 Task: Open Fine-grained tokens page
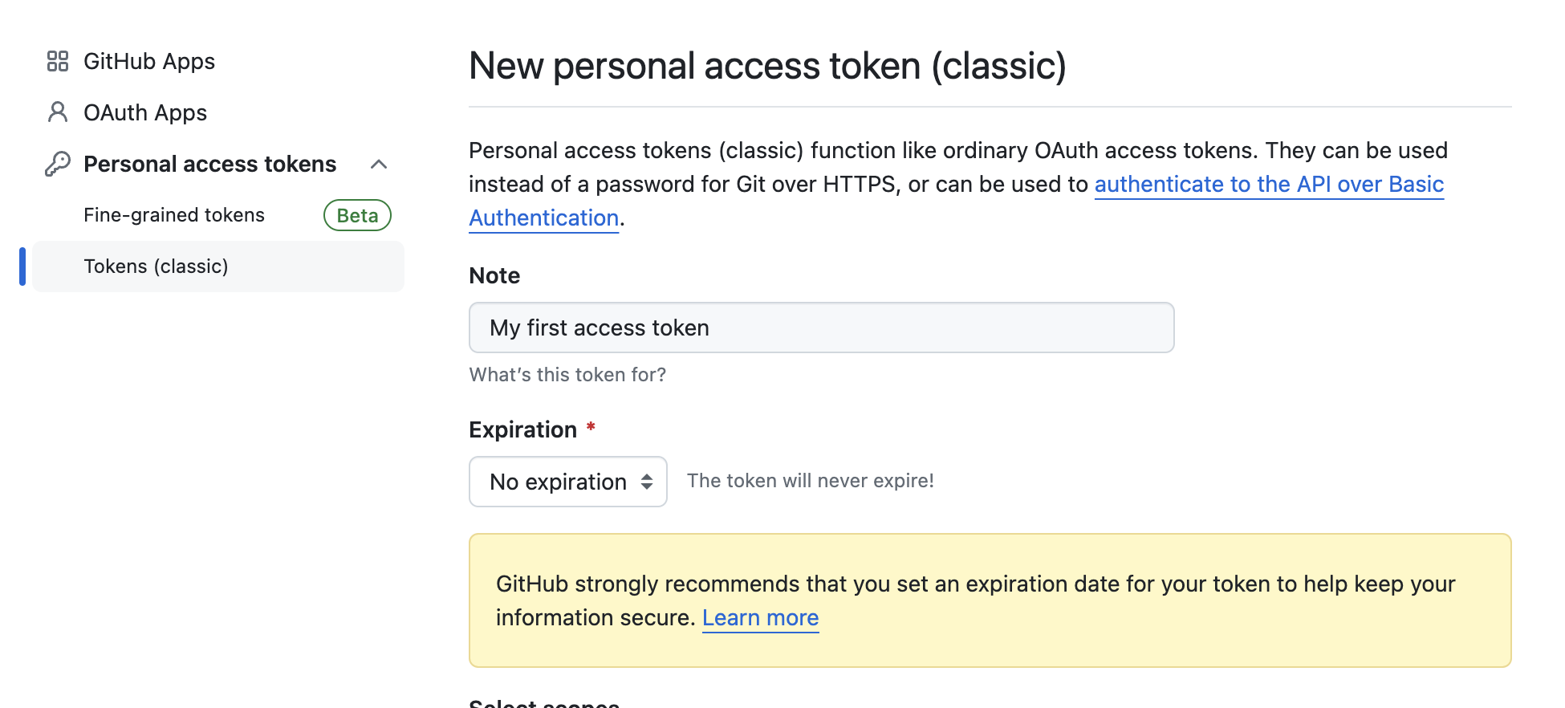(174, 215)
